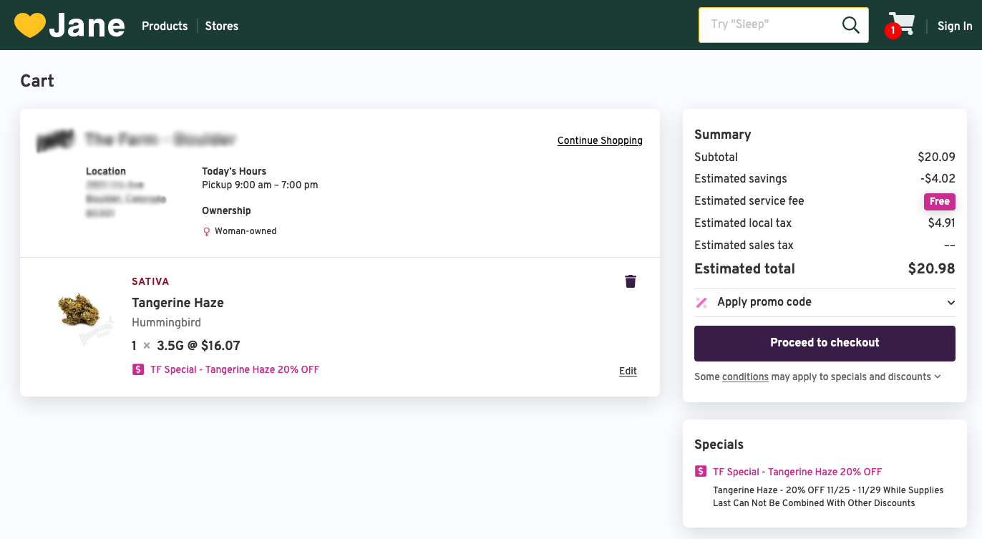The image size is (982, 539).
Task: Click the dollar tag icon under Specials
Action: 701,472
